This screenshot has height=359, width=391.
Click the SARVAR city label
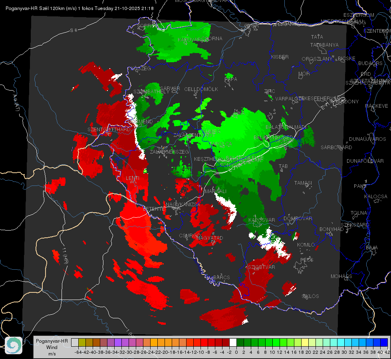point(170,89)
